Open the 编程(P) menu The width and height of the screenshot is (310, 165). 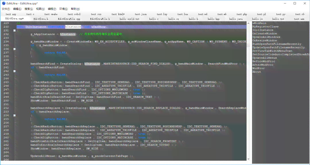coord(52,9)
